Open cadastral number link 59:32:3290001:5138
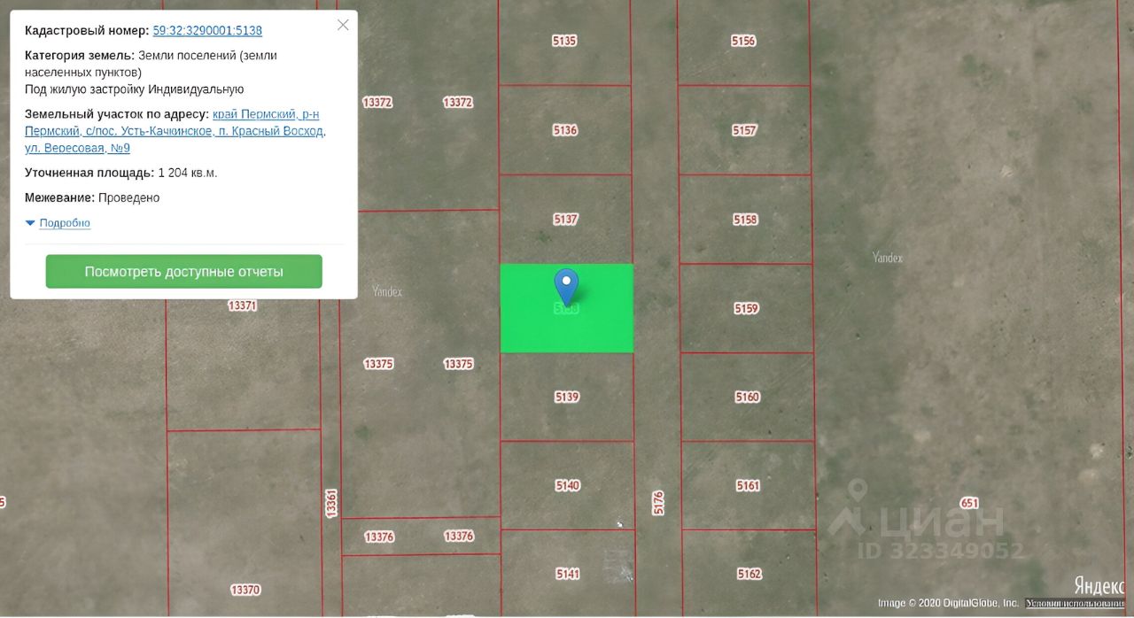Screen dimensions: 1134x618 [x=207, y=30]
